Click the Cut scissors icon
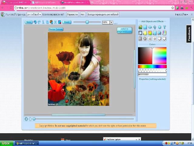Image resolution: width=194 pixels, height=146 pixels. (x=43, y=22)
